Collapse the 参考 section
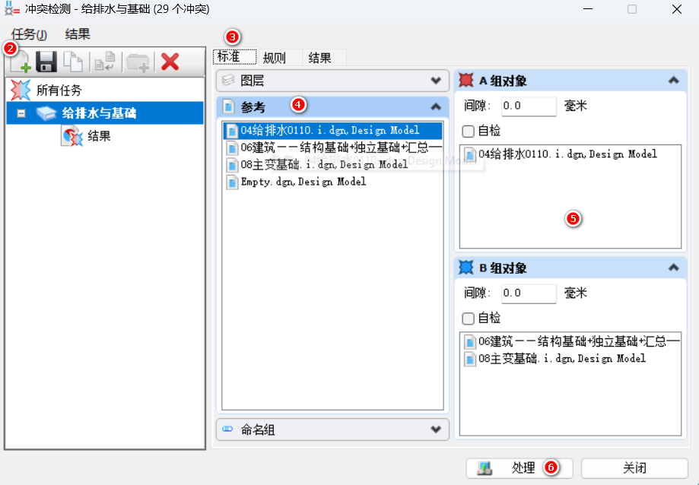Image resolution: width=699 pixels, height=485 pixels. click(436, 107)
